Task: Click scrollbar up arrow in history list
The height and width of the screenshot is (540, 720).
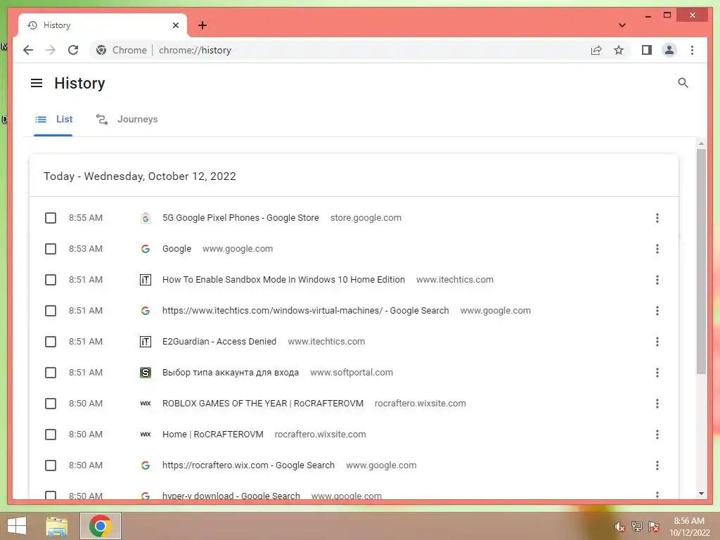Action: (x=701, y=143)
